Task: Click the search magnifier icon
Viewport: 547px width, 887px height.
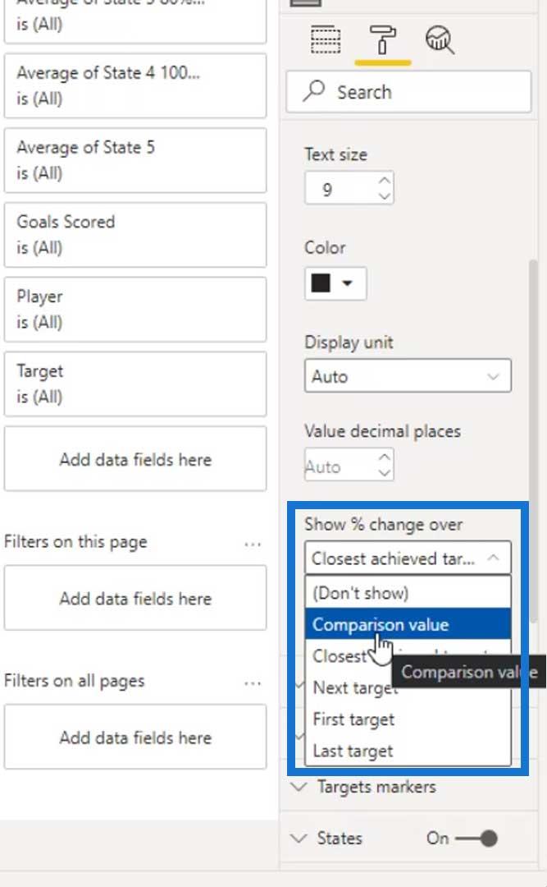Action: (x=314, y=90)
